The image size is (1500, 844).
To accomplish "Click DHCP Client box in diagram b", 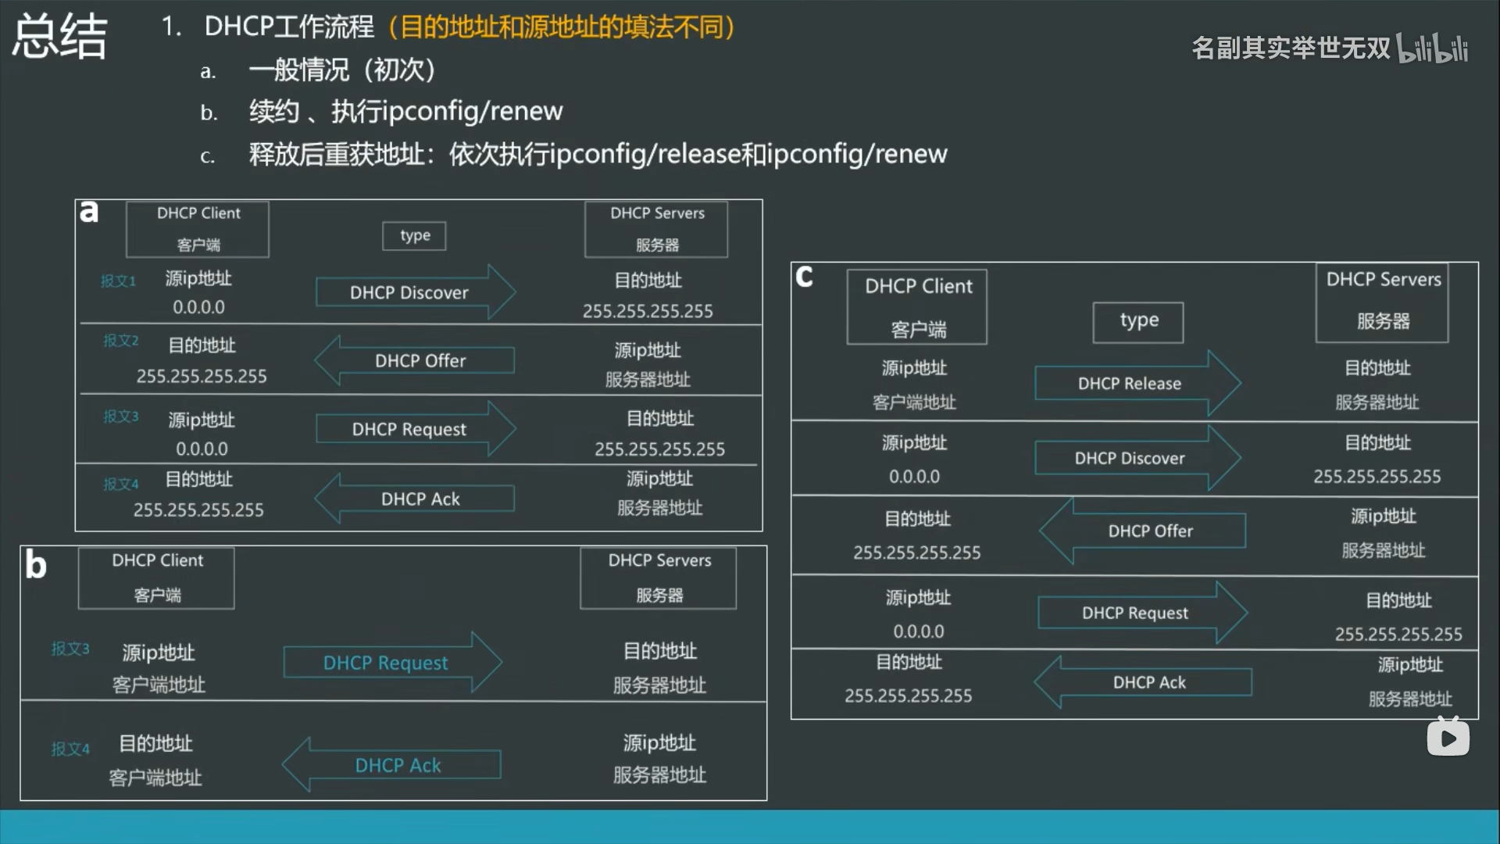I will pos(156,578).
